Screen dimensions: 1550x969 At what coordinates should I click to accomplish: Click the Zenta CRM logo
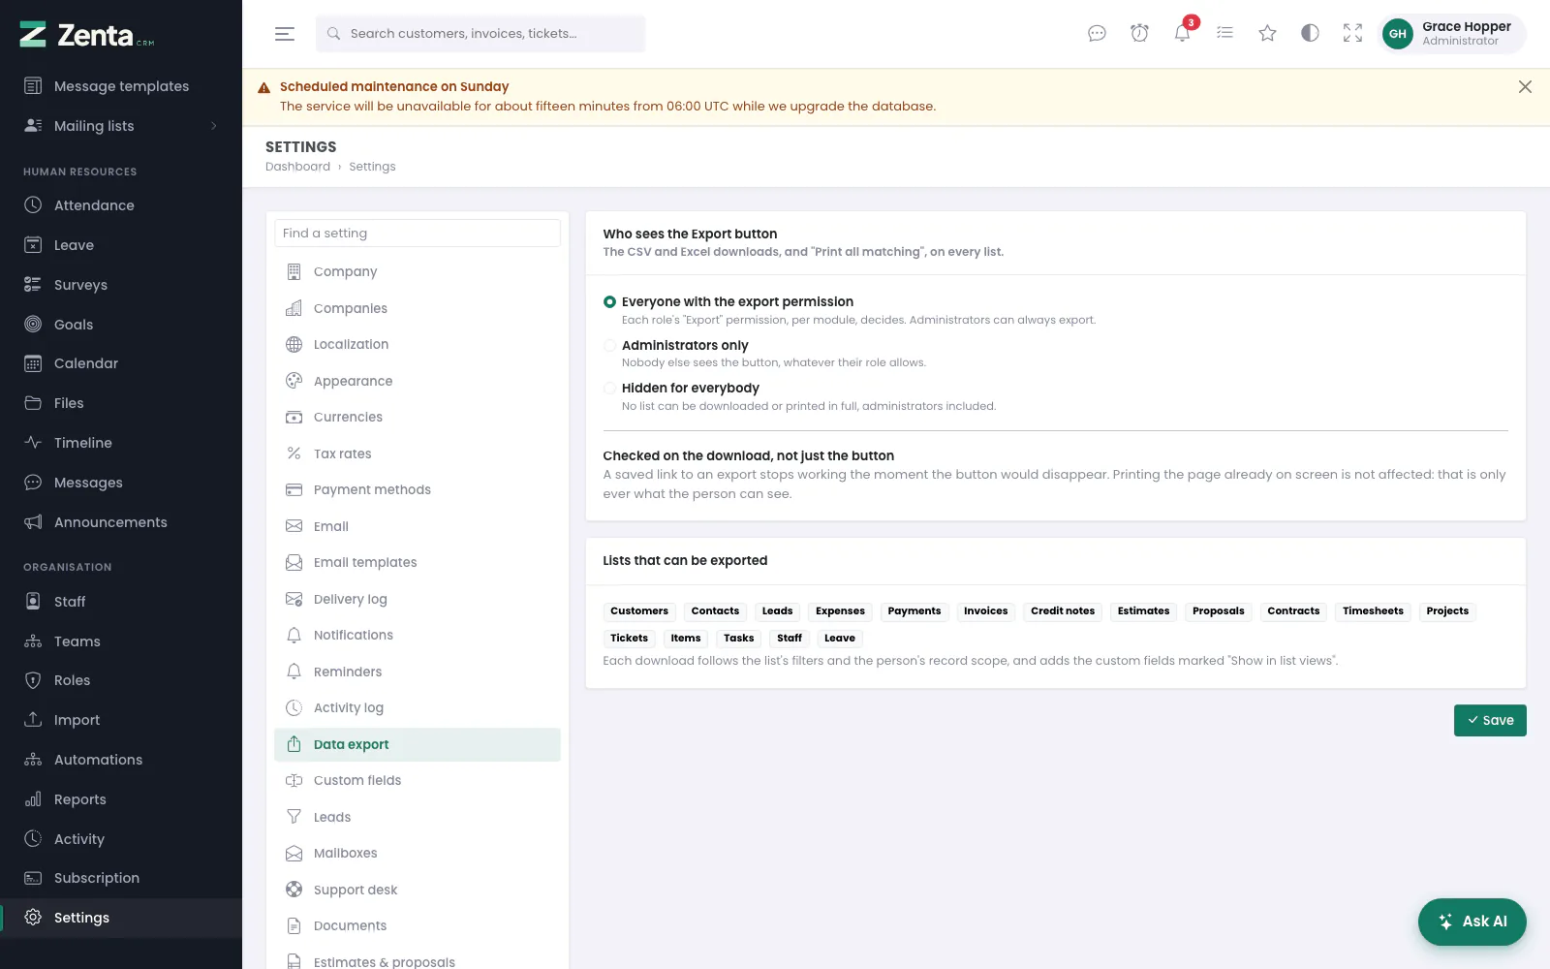tap(87, 35)
